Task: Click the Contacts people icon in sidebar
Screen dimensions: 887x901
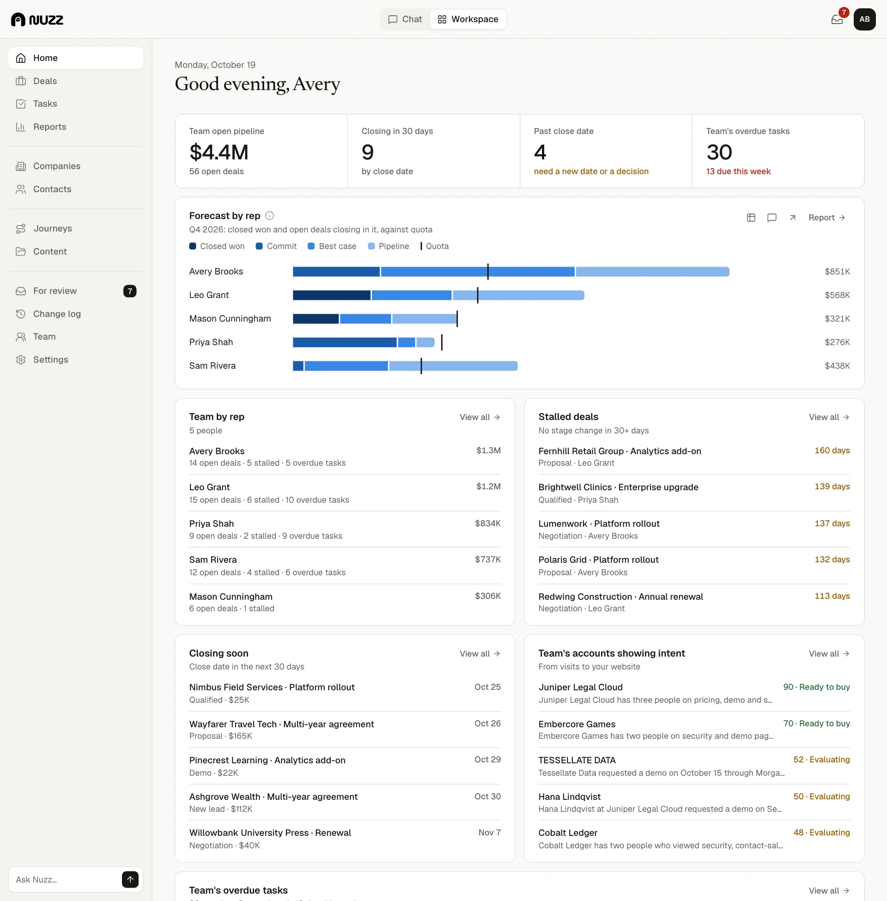Action: click(x=20, y=189)
